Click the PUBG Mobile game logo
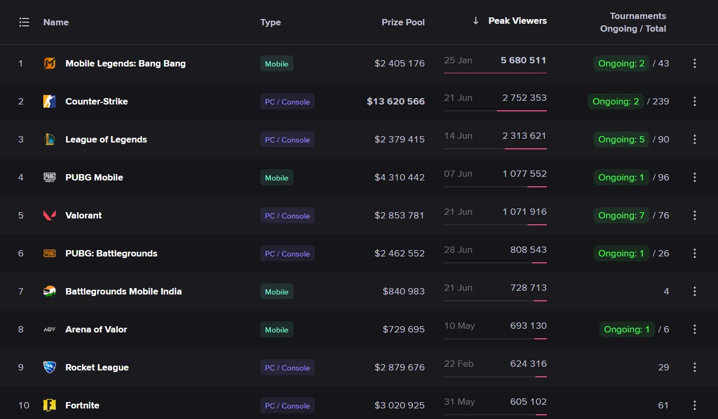This screenshot has height=419, width=718. click(x=50, y=177)
